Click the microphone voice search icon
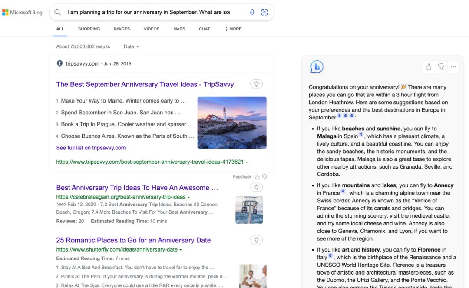The image size is (469, 288). click(252, 12)
